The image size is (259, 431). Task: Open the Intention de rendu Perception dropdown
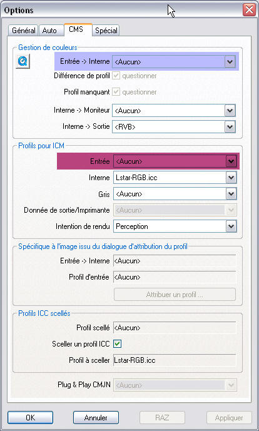(x=231, y=226)
